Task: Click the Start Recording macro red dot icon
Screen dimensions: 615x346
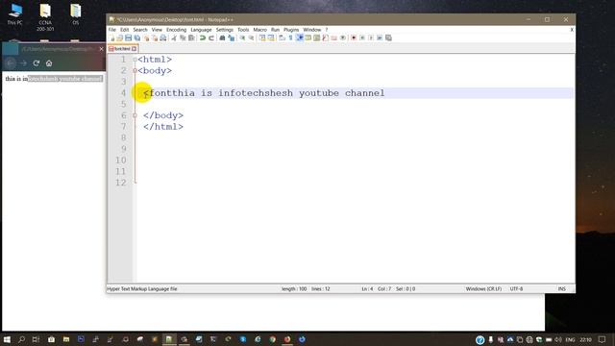Action: [x=354, y=38]
